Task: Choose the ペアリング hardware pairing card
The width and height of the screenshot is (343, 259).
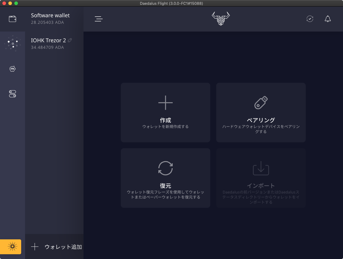Action: pos(261,113)
